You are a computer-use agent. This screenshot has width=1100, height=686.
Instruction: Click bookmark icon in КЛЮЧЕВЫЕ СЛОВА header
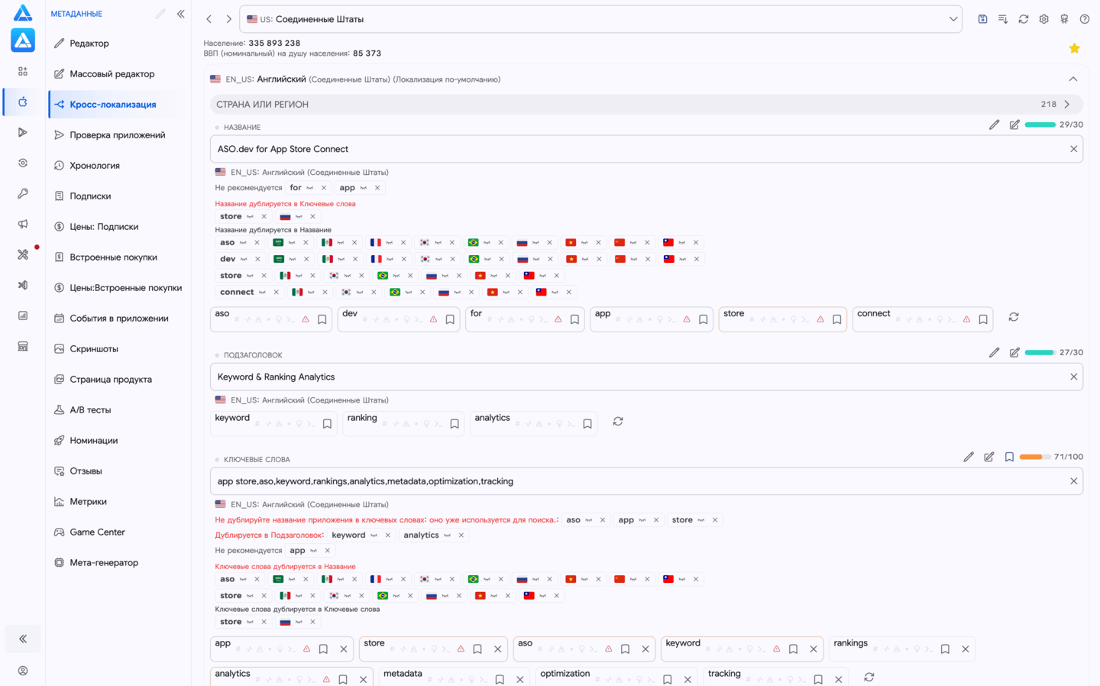pyautogui.click(x=1009, y=457)
